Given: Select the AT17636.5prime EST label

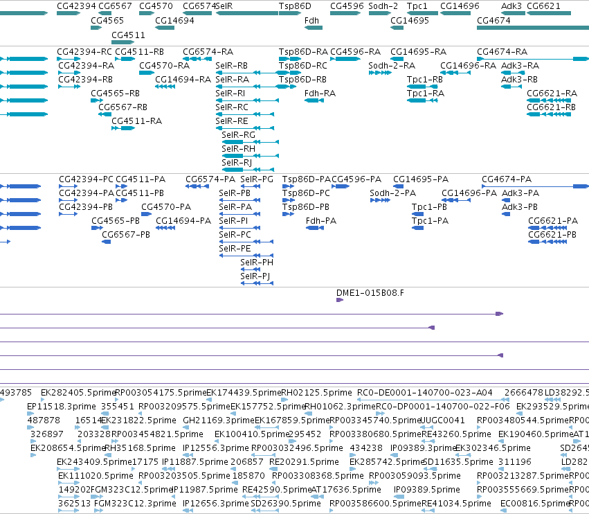Looking at the screenshot, I should click(346, 490).
